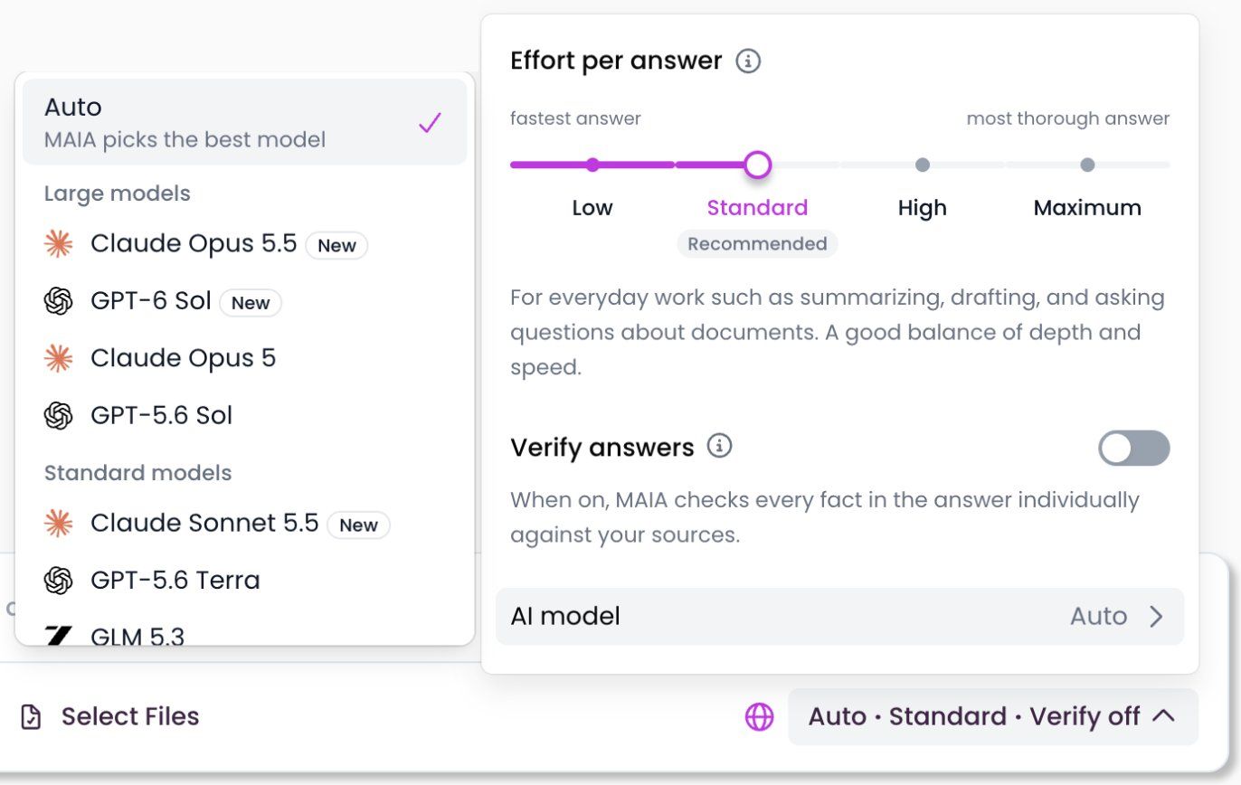The width and height of the screenshot is (1241, 785).
Task: Click the Maximum effort label
Action: 1087,208
